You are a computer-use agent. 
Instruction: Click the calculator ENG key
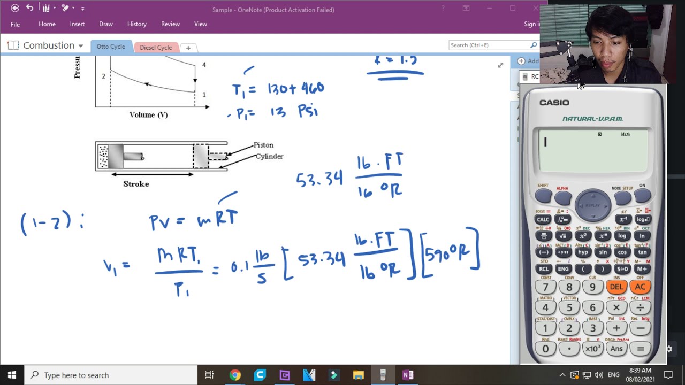click(563, 269)
